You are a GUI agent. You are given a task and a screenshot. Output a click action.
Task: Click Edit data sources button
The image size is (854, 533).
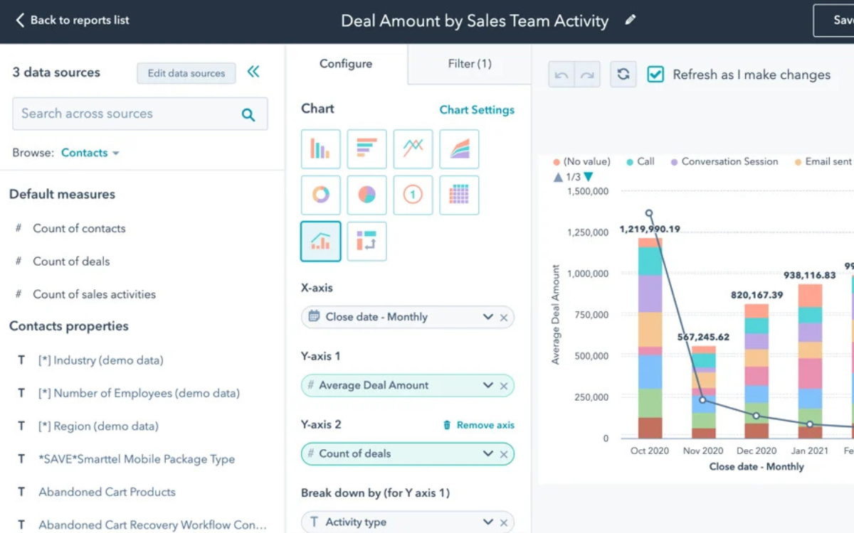point(186,73)
